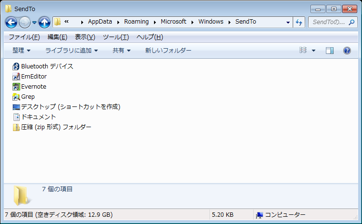Select Roaming in the address path
Image resolution: width=362 pixels, height=224 pixels.
tap(136, 22)
